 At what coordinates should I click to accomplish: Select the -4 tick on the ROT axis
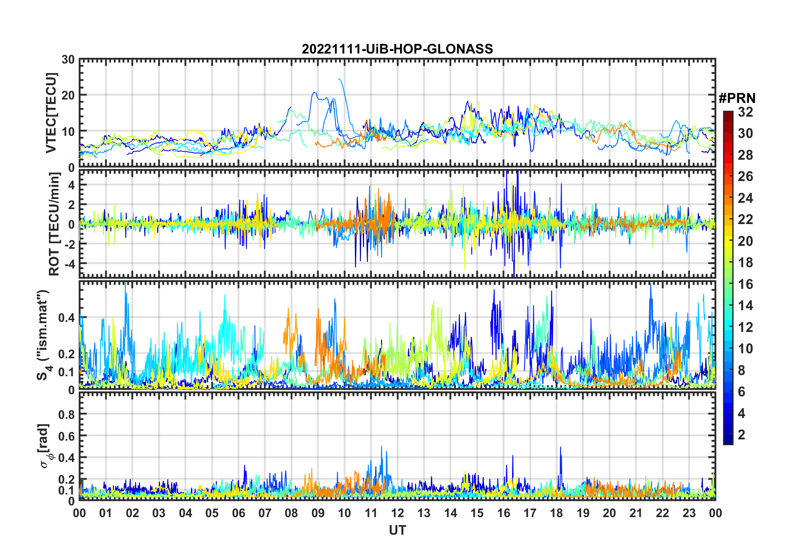[70, 264]
